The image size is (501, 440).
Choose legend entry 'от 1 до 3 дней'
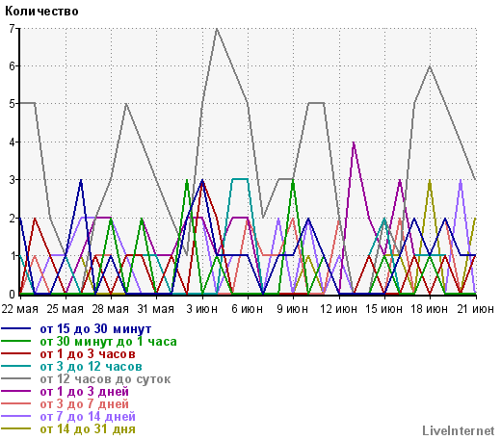tap(84, 392)
